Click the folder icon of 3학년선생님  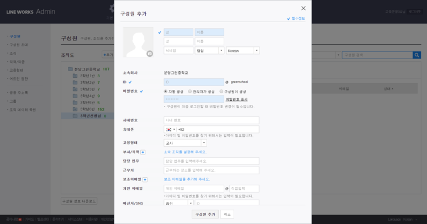(x=75, y=116)
